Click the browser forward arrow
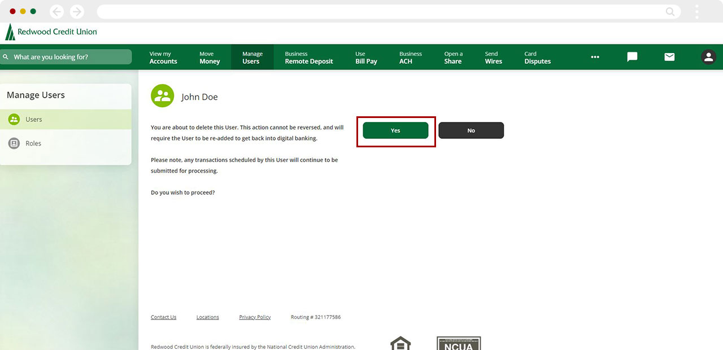The height and width of the screenshot is (350, 723). [77, 12]
